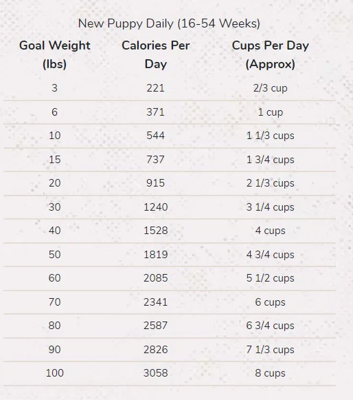Select the 6 3/4 cups cell
This screenshot has width=353, height=400.
(x=271, y=326)
